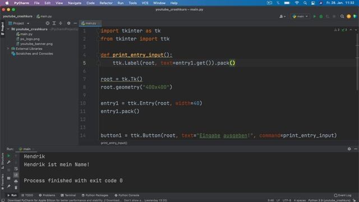This screenshot has height=202, width=359.
Task: Collapse the youtube_crashkurs folder
Action: pyautogui.click(x=8, y=29)
